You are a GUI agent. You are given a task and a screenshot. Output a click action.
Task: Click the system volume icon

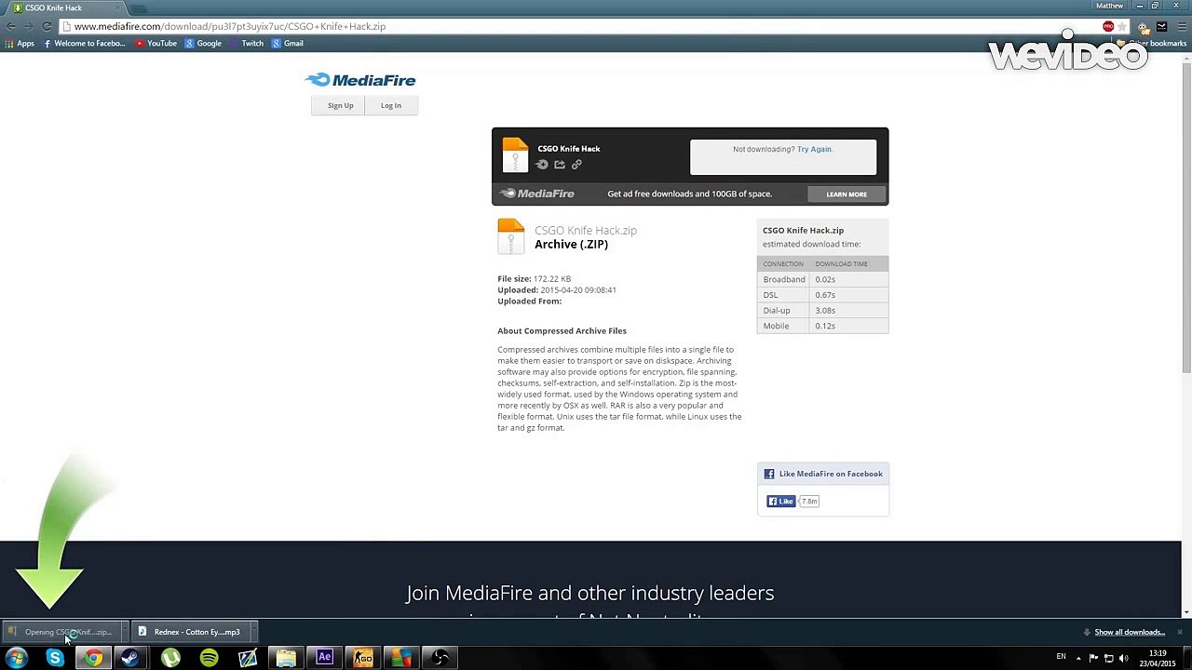[1123, 658]
